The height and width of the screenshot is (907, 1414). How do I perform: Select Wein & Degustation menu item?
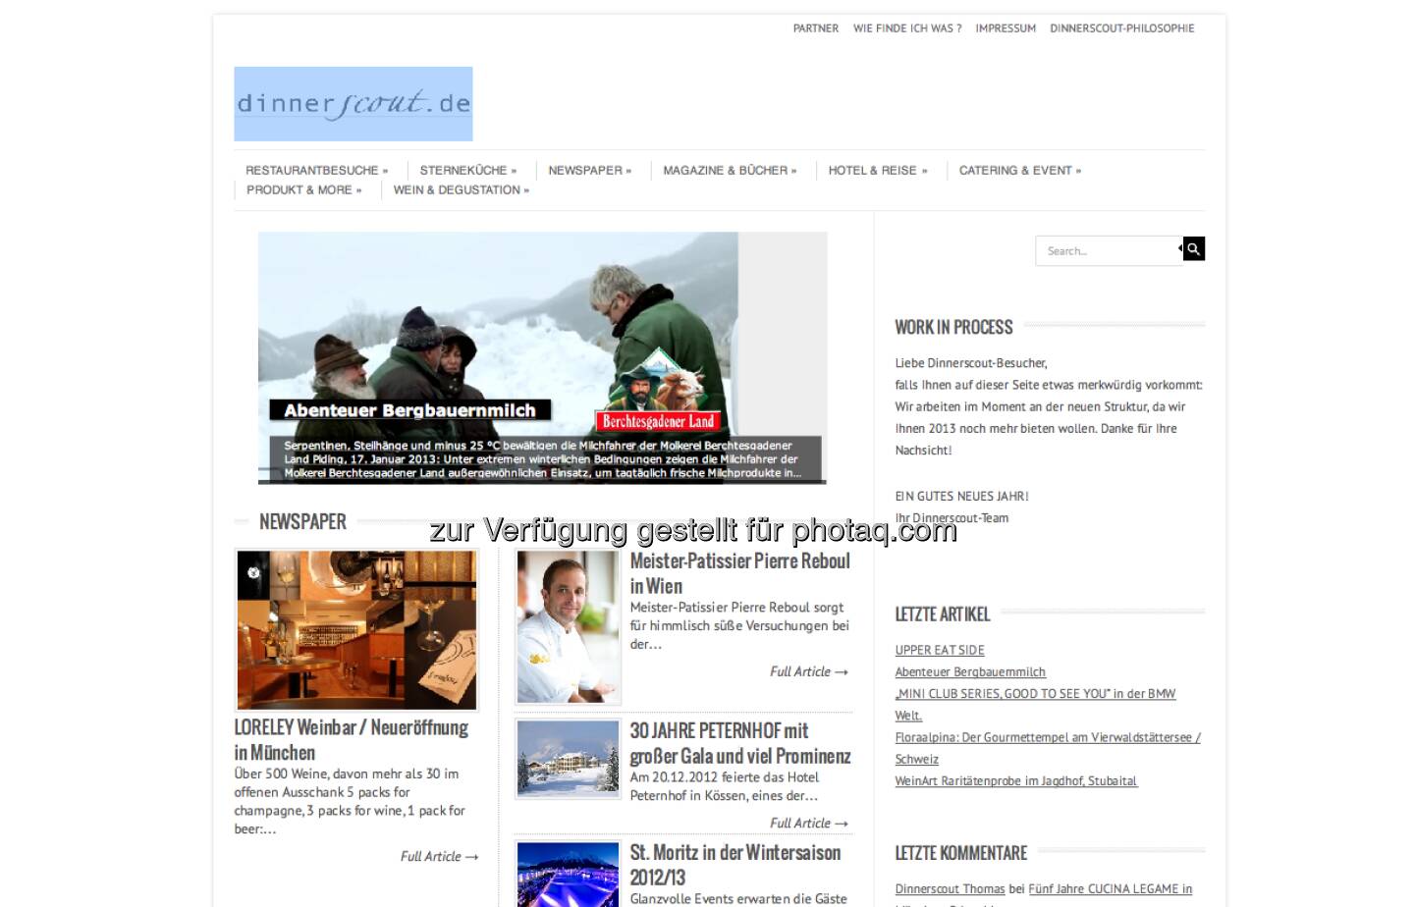(461, 190)
